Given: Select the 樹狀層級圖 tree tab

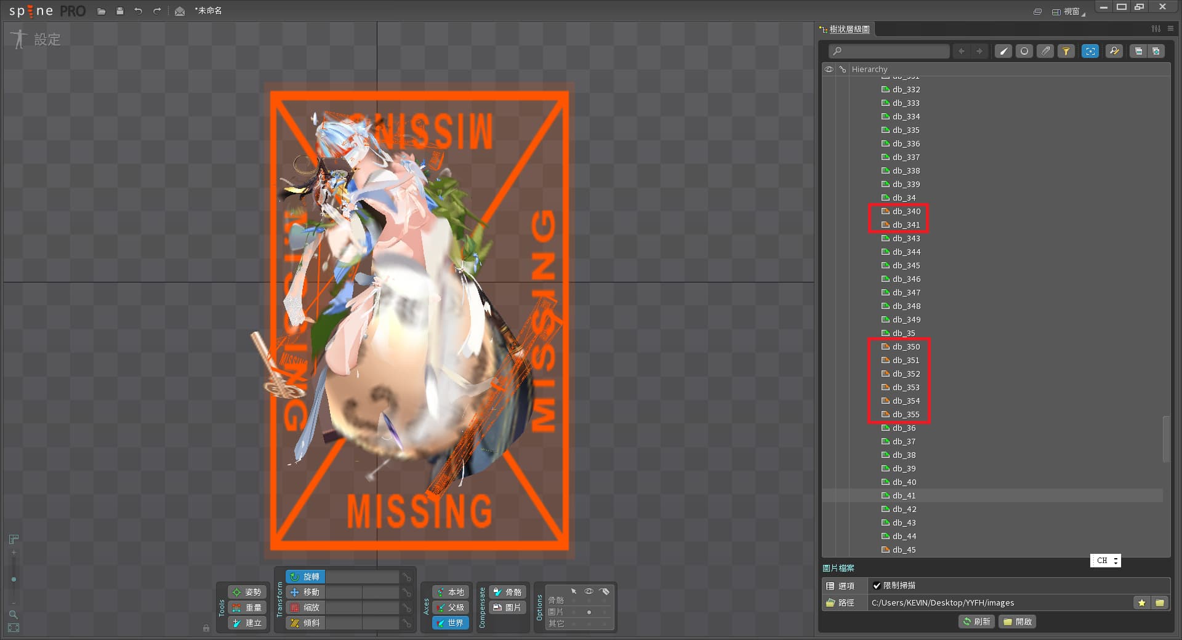Looking at the screenshot, I should 845,29.
